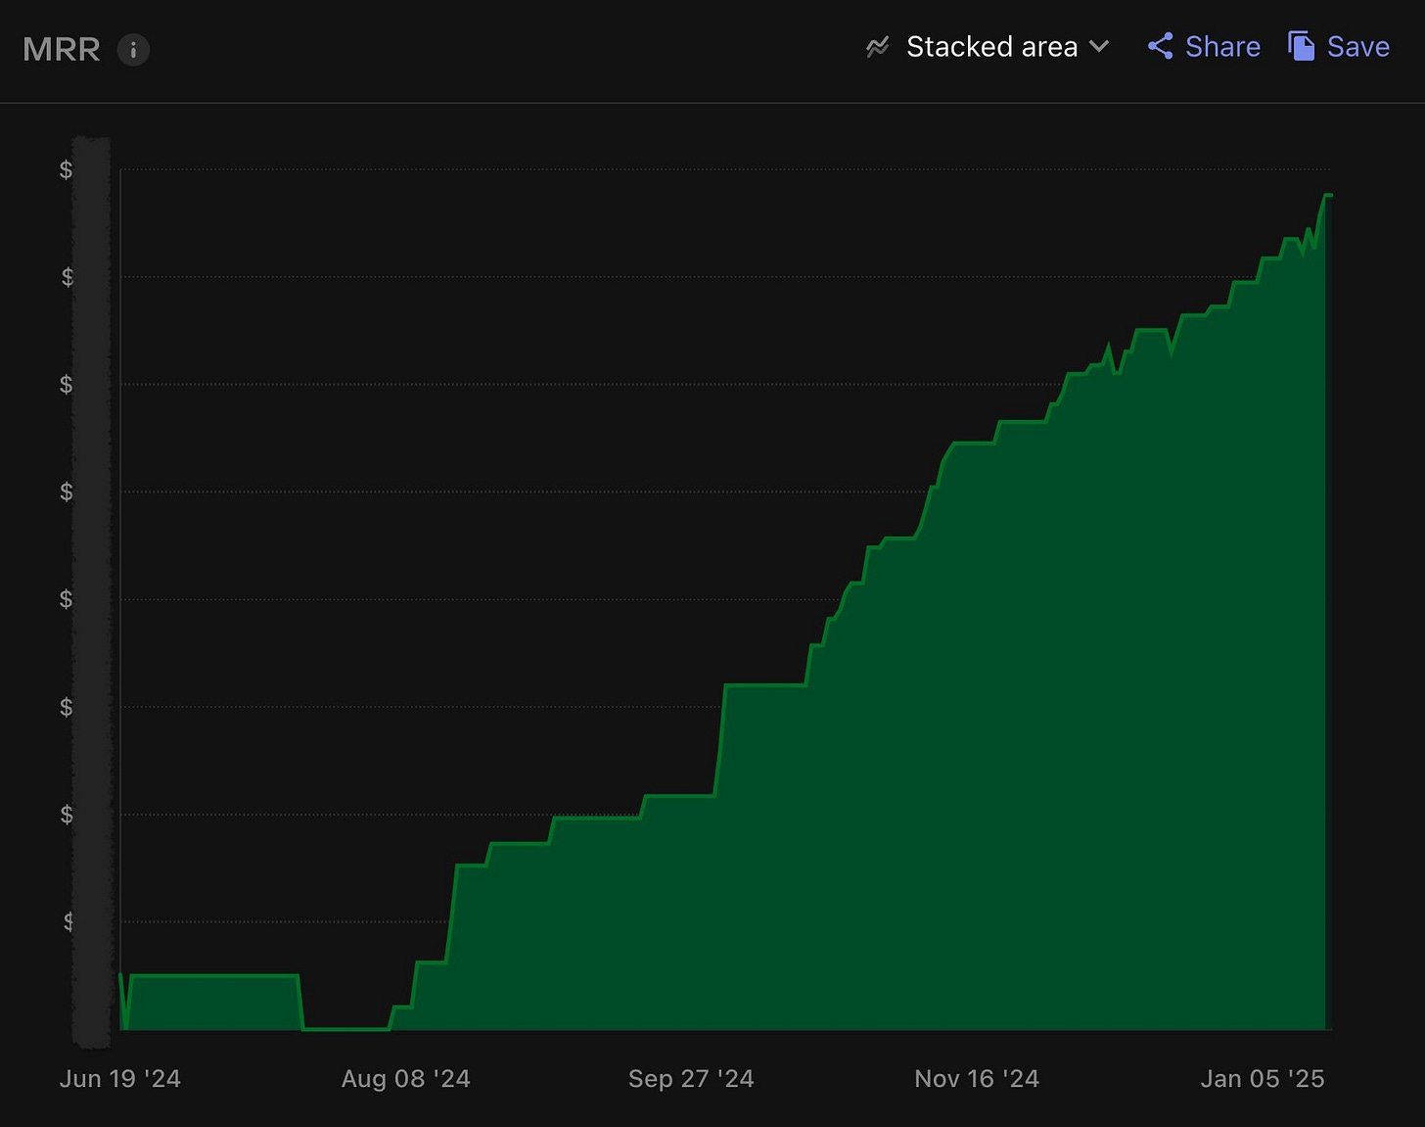Click the Jun 19 '24 date label
The width and height of the screenshot is (1425, 1127).
click(119, 1078)
